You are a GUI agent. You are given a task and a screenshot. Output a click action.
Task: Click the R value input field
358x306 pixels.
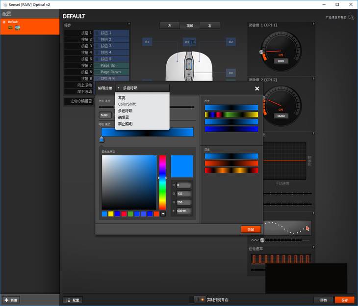click(183, 185)
